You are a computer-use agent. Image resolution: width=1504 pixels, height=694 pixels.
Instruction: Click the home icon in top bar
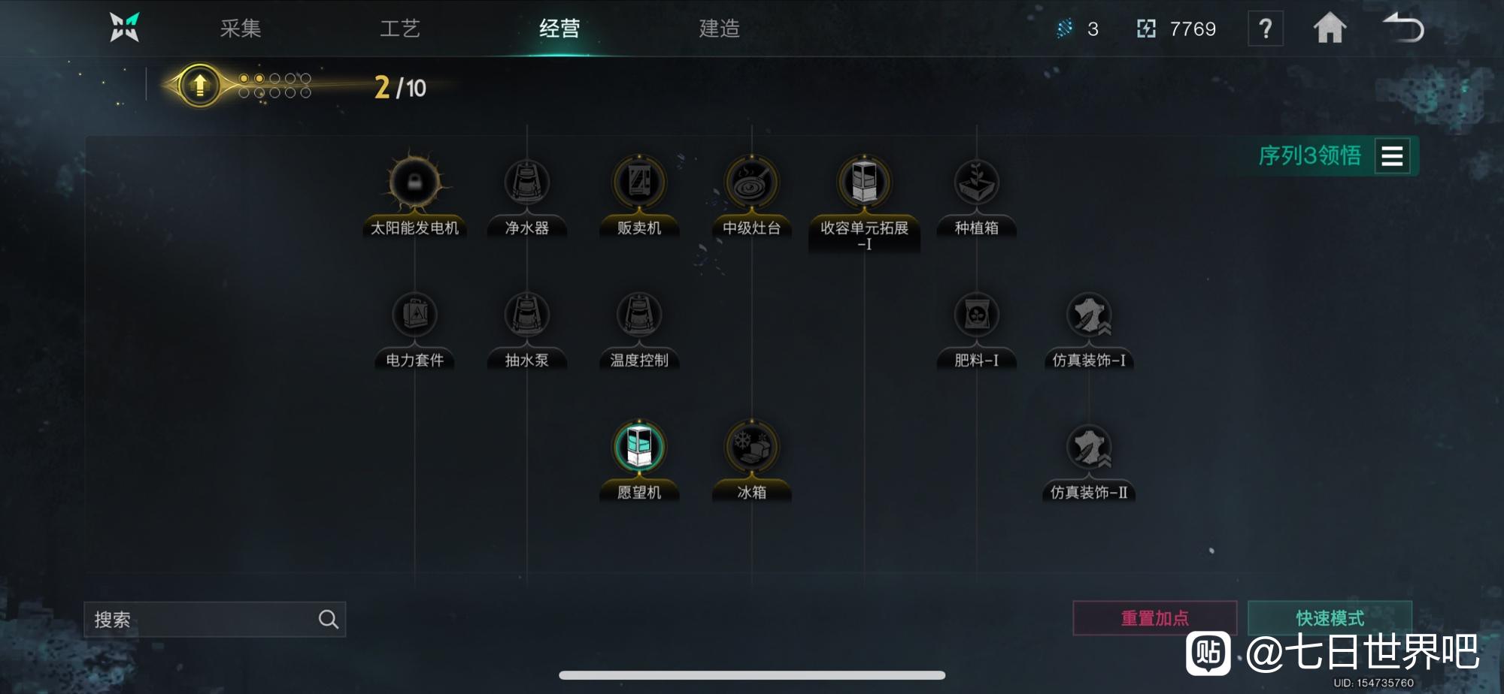tap(1330, 29)
